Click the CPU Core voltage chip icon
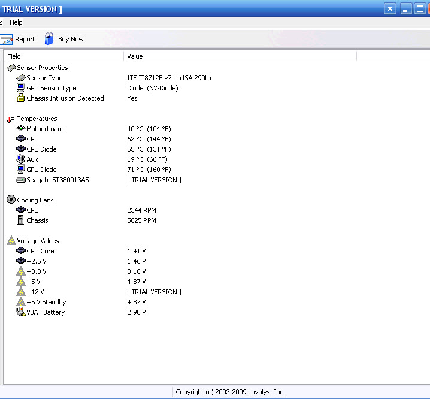 click(x=21, y=250)
